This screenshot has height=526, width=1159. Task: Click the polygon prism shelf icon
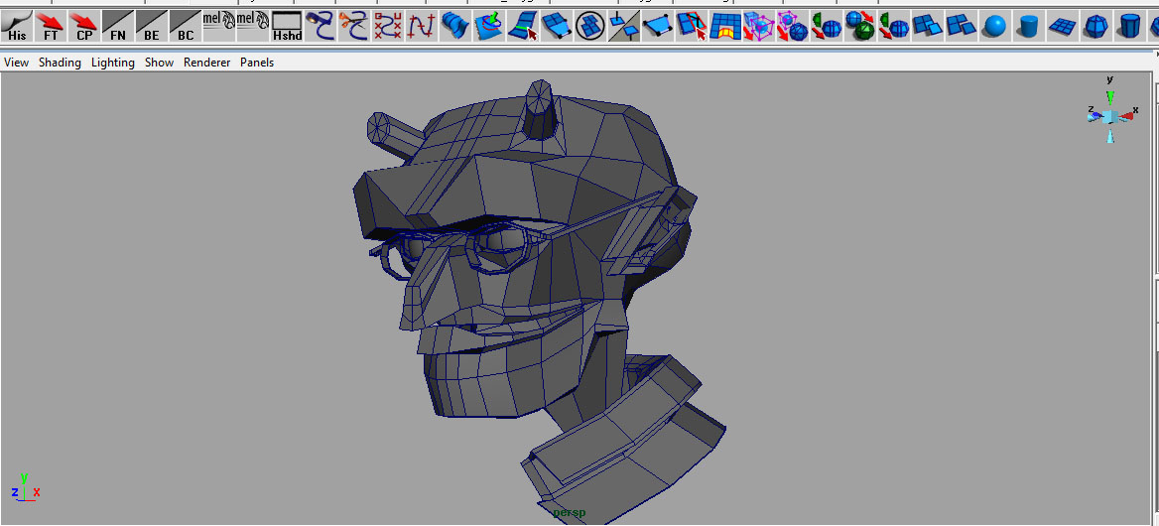[1128, 26]
